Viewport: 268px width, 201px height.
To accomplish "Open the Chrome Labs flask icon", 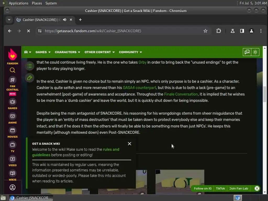I will [x=232, y=31].
